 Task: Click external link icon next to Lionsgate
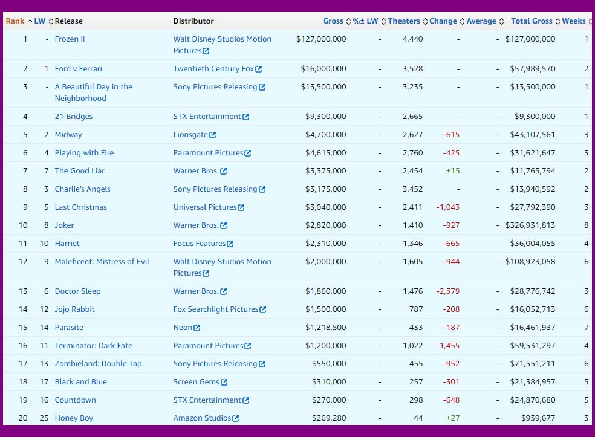pyautogui.click(x=212, y=135)
